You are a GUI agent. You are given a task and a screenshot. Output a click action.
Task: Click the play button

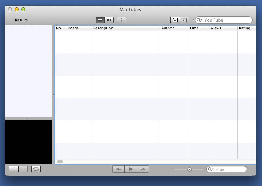(x=131, y=169)
